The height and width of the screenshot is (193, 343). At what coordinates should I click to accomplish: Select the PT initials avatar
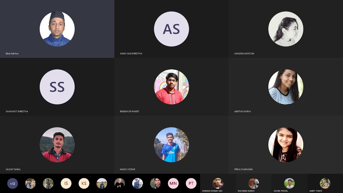tap(191, 183)
